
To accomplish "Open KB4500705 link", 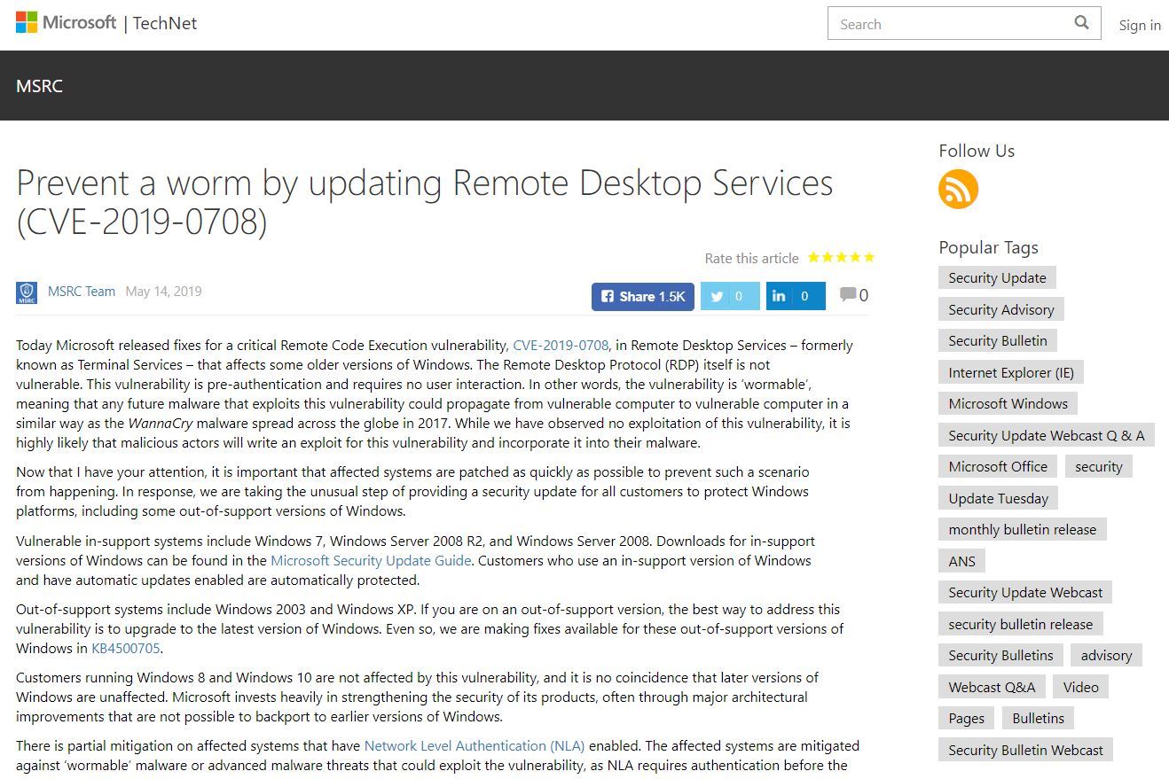I will pos(126,648).
